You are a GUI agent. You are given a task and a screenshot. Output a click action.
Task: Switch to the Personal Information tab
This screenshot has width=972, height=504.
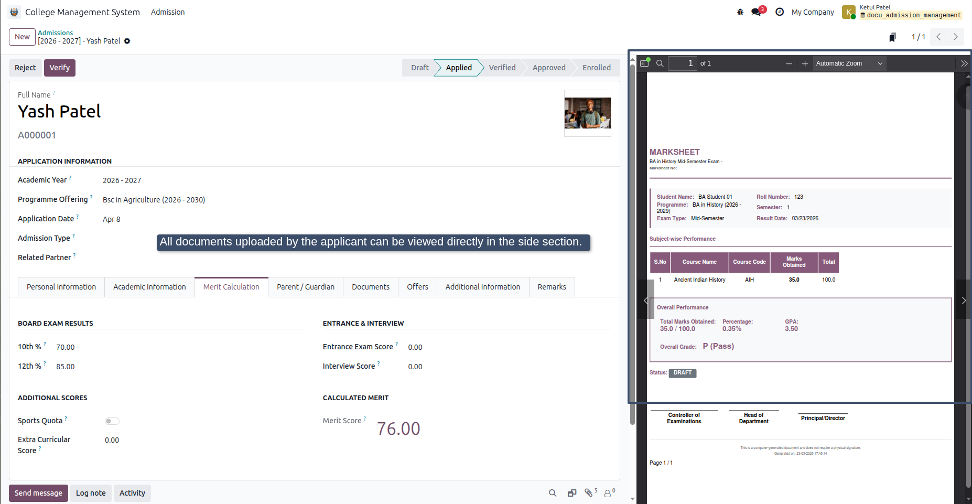coord(61,287)
